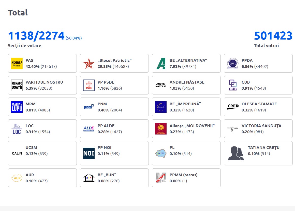Click the PPDA round emblem logo

233,63
